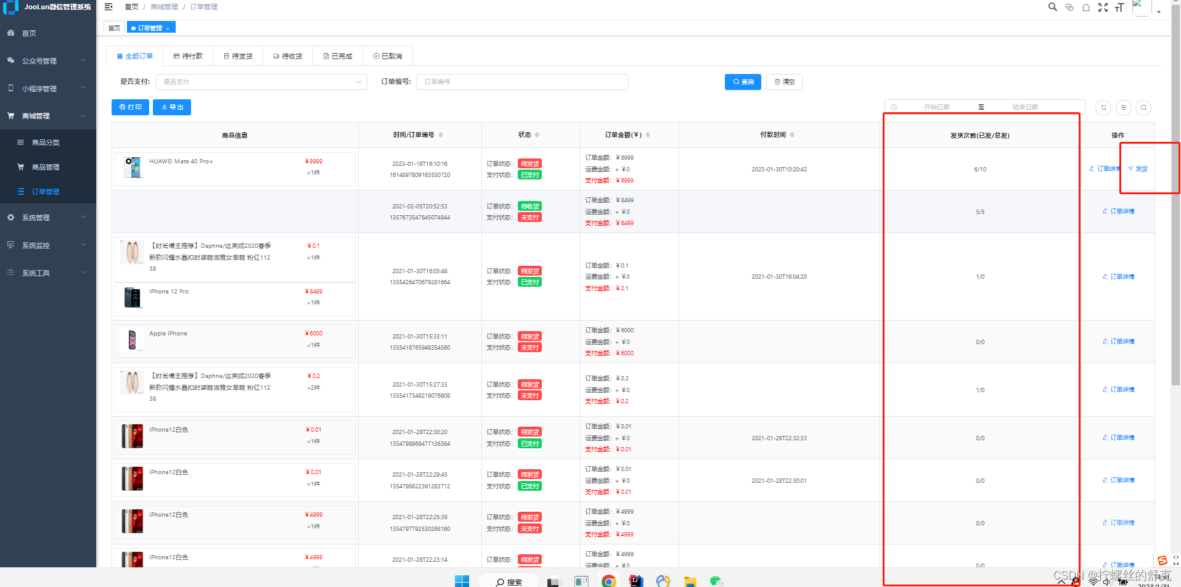
Task: Select the 开始日期 start date field
Action: (x=936, y=107)
